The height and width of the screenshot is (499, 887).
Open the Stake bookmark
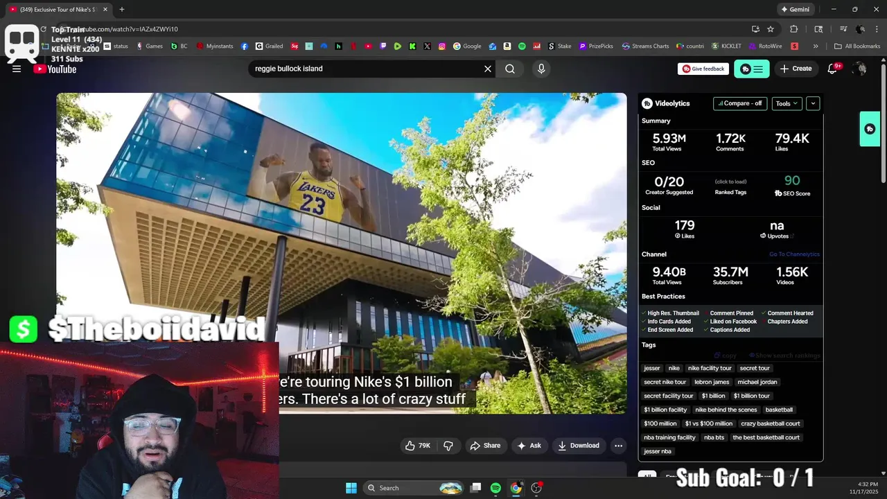click(x=560, y=46)
